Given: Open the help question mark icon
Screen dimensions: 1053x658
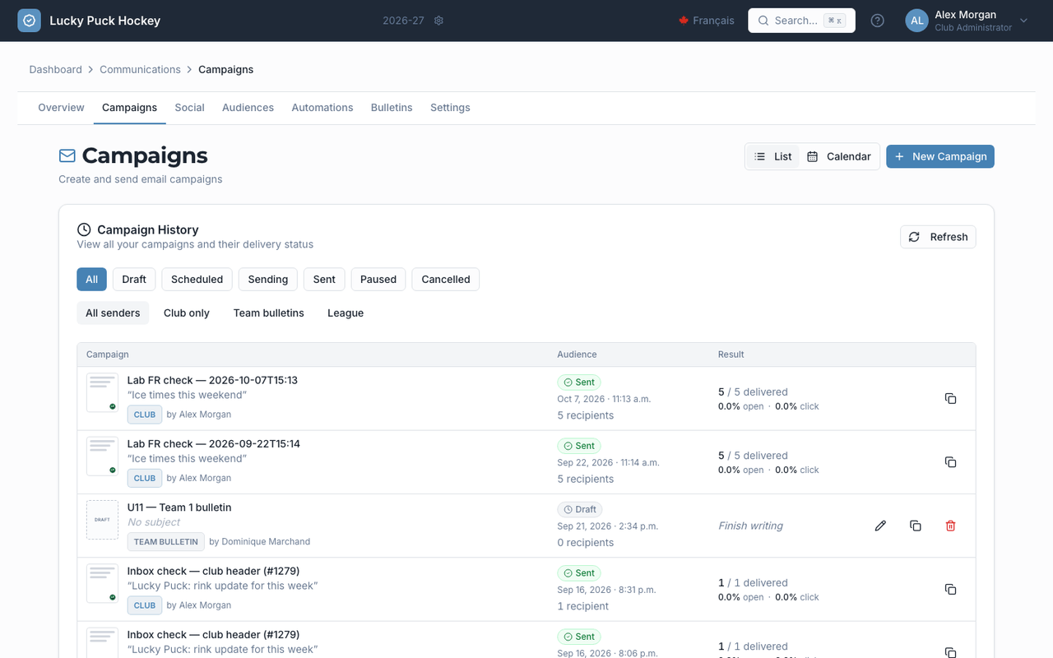Looking at the screenshot, I should (877, 21).
